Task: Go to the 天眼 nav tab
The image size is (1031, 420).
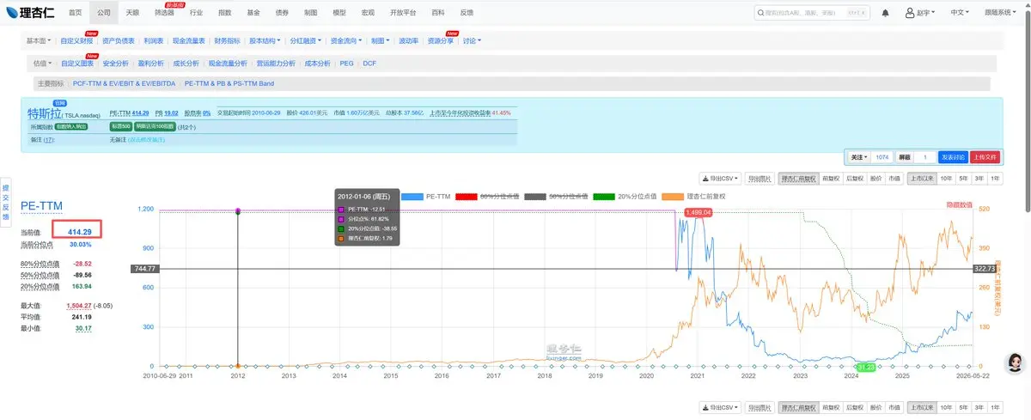Action: 131,13
